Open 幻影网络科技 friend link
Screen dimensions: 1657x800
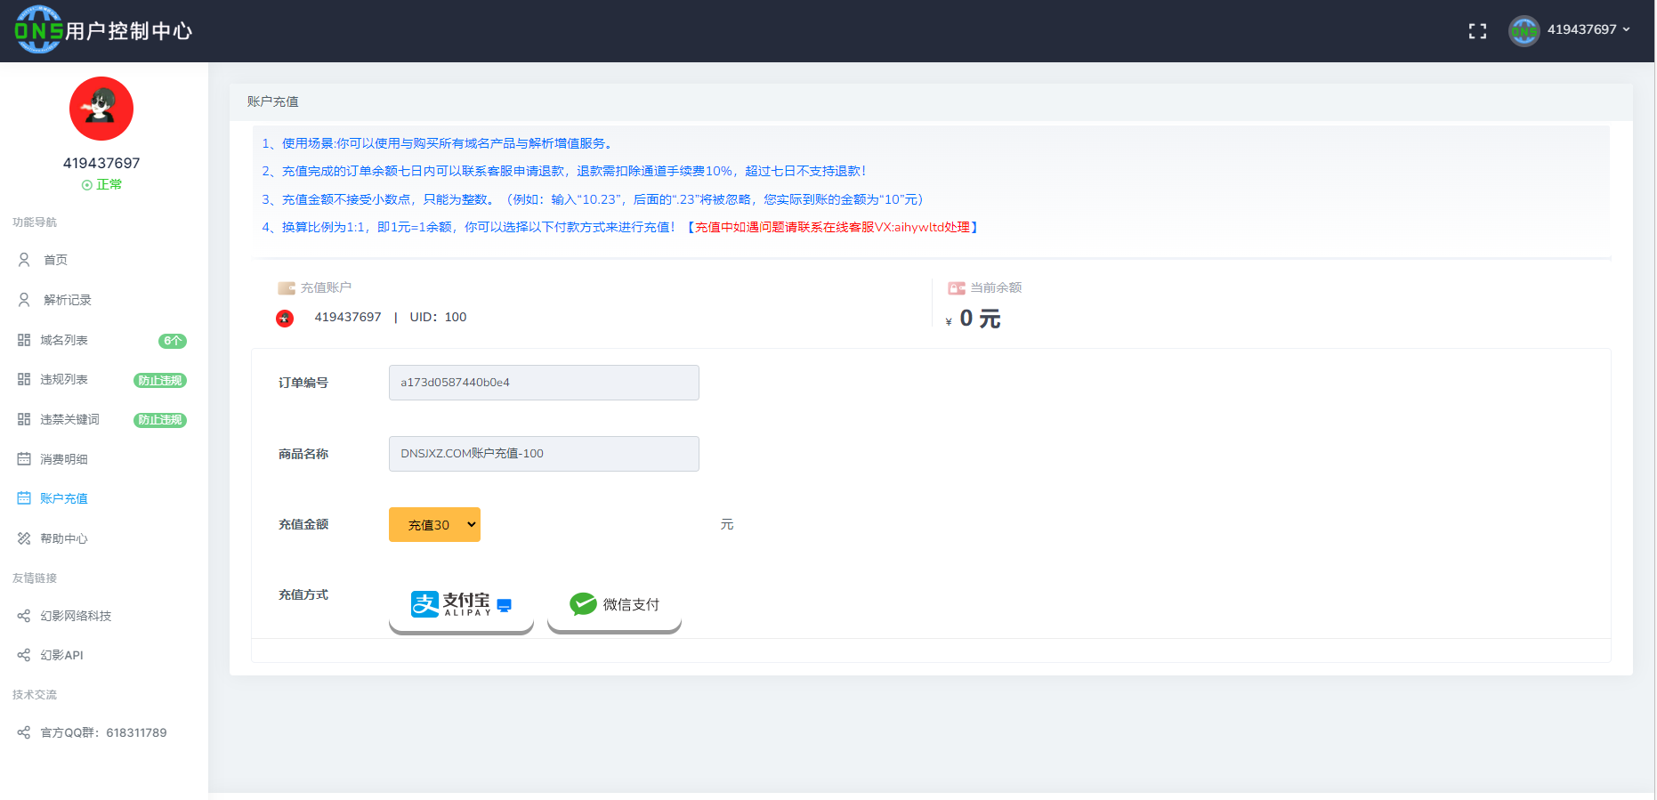[x=76, y=616]
